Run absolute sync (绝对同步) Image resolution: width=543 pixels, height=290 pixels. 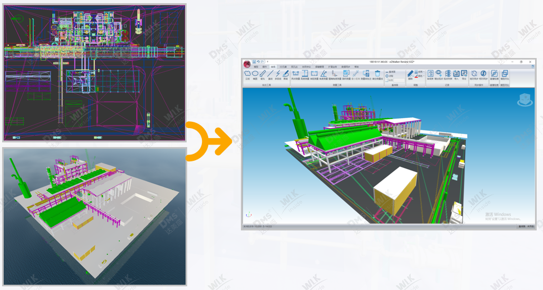point(474,75)
